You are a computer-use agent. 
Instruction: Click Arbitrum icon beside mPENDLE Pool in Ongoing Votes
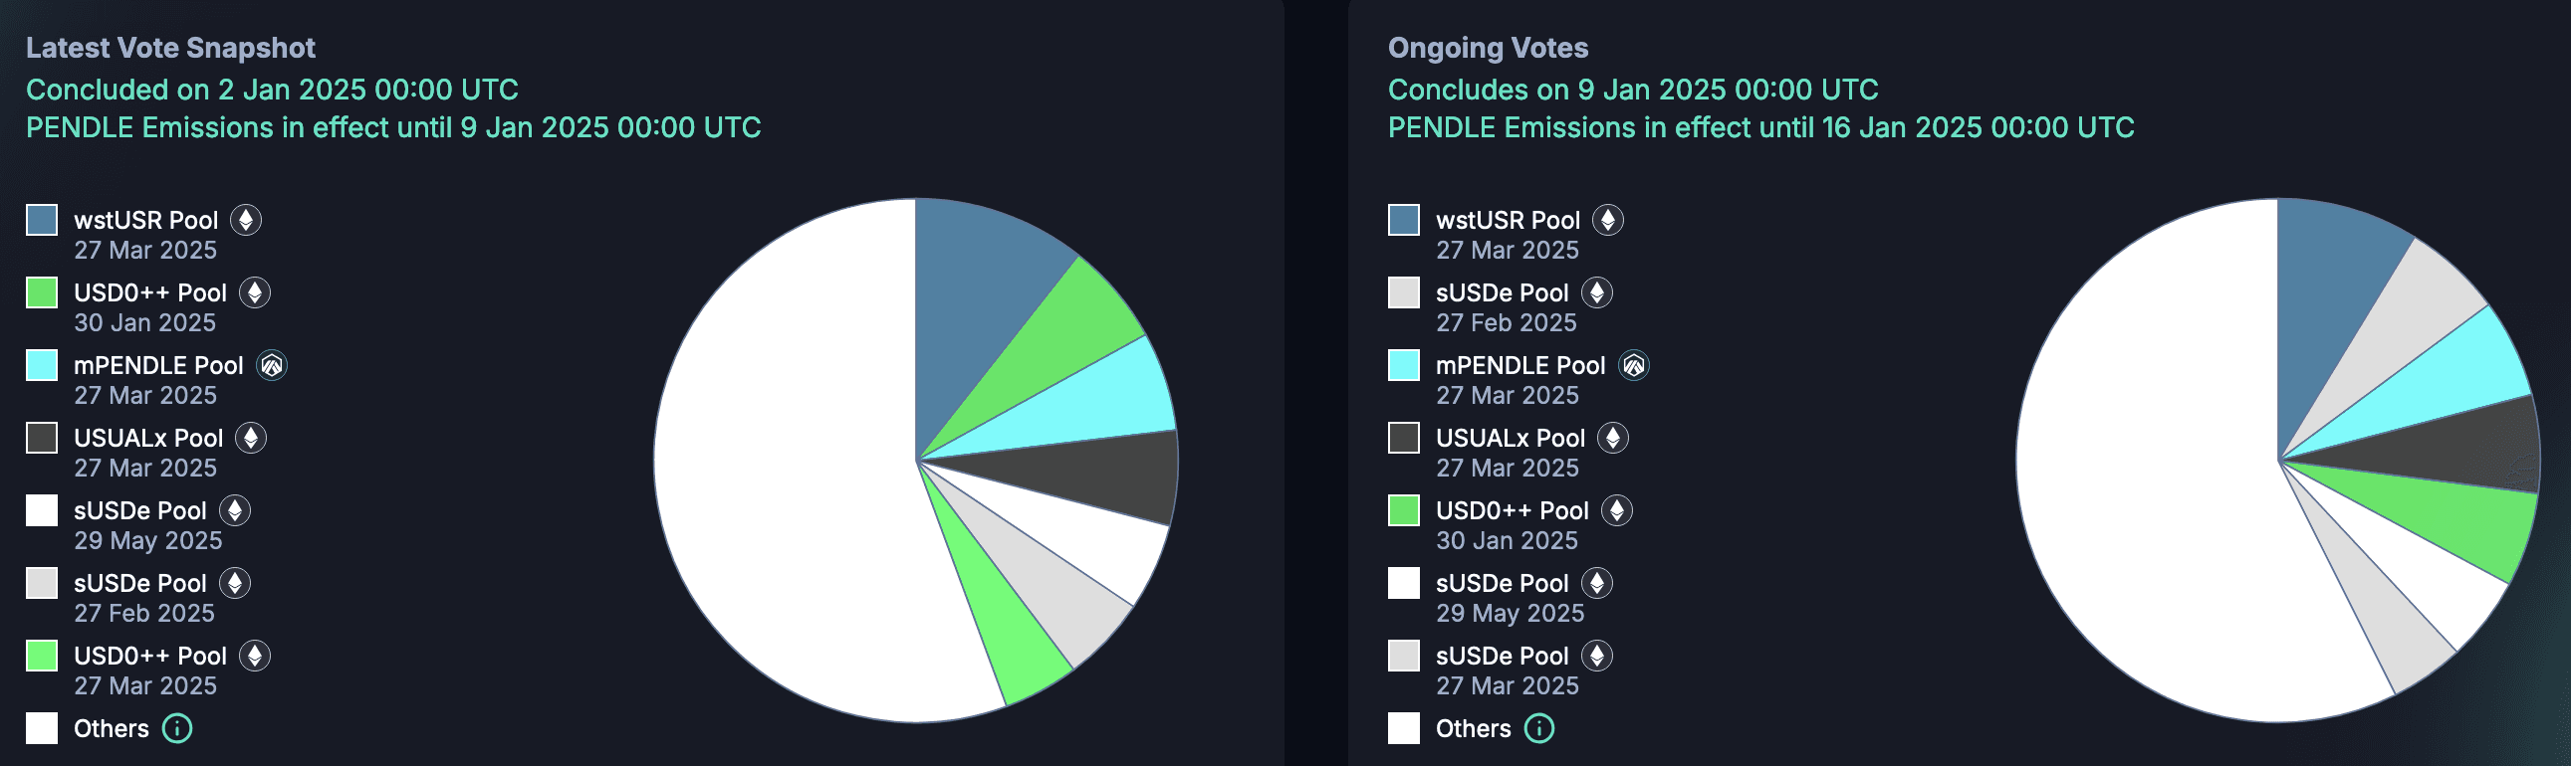coord(1633,365)
